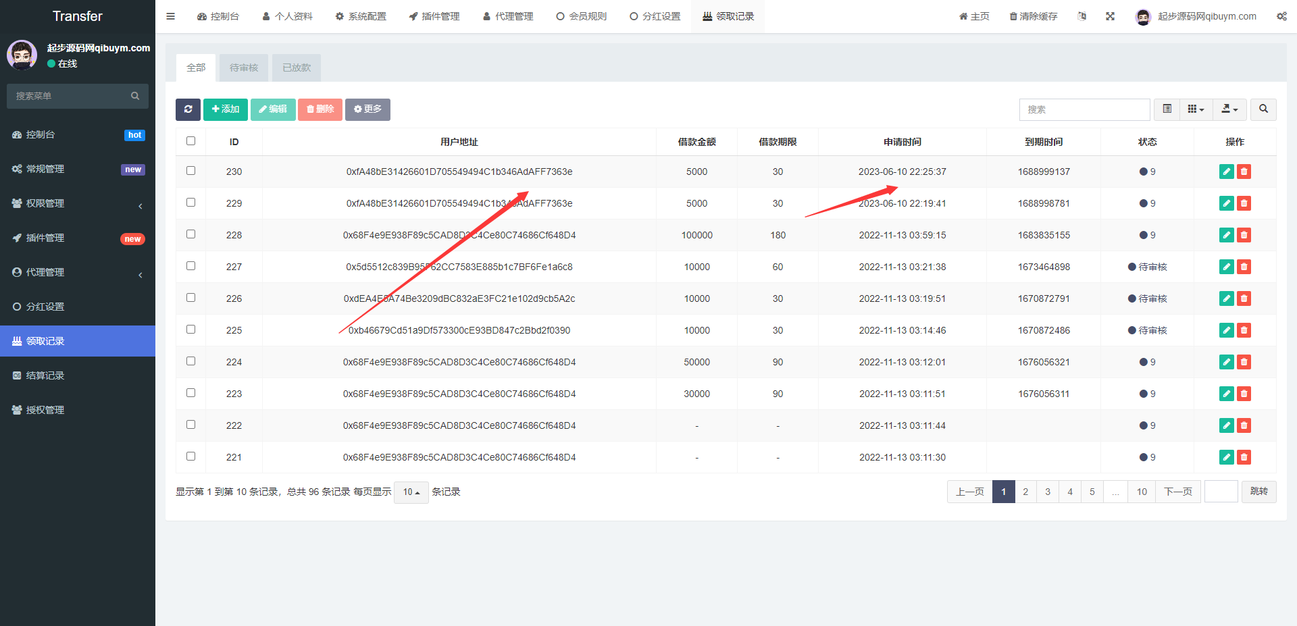Click the green 添加 button
1297x626 pixels.
225,109
